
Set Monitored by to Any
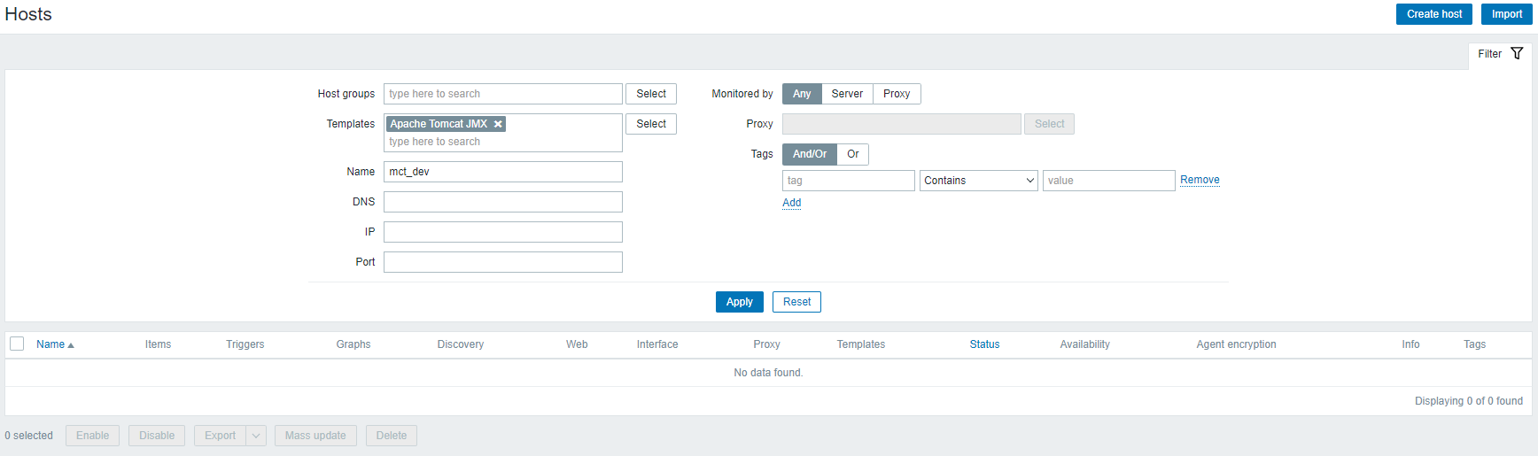coord(802,94)
